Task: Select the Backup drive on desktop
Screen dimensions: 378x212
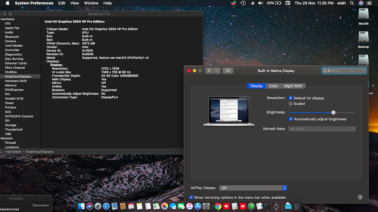Action: click(363, 40)
